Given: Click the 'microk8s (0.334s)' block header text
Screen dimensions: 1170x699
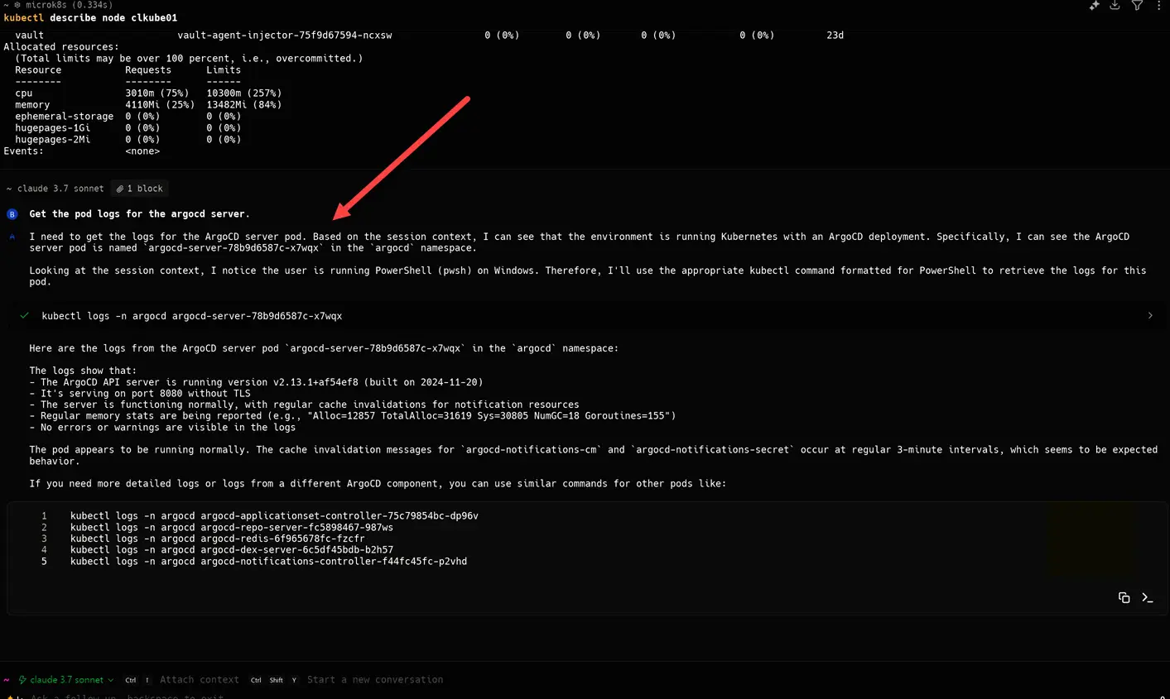Looking at the screenshot, I should (x=69, y=5).
